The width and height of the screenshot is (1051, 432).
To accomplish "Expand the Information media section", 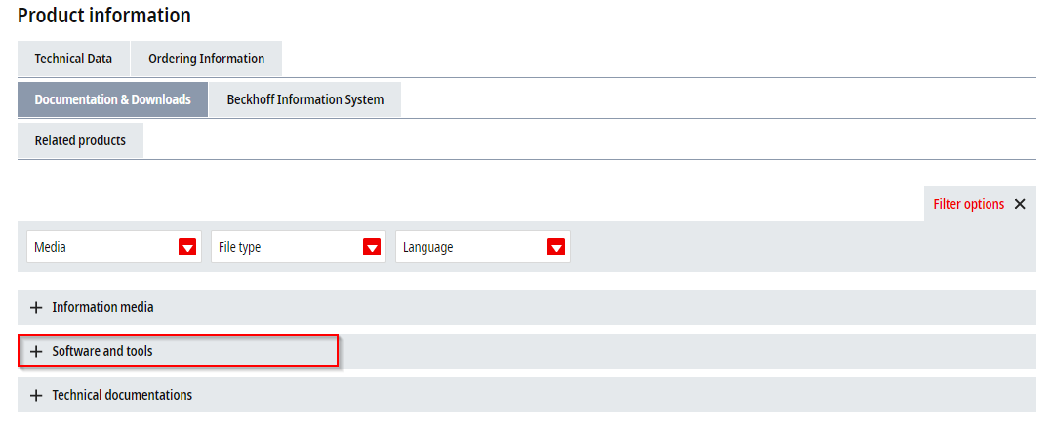I will (527, 307).
